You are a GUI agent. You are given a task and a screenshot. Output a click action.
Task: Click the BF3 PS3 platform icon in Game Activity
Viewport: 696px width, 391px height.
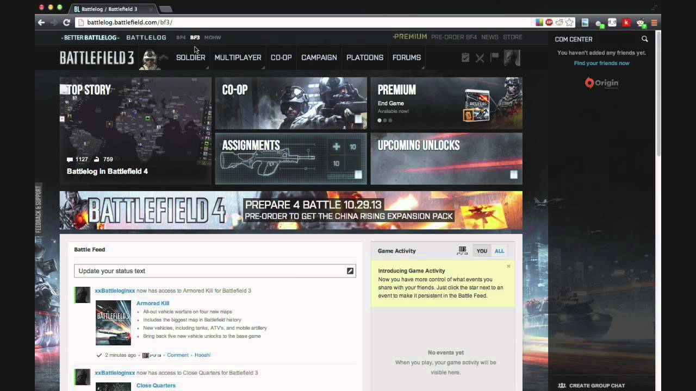click(x=463, y=250)
